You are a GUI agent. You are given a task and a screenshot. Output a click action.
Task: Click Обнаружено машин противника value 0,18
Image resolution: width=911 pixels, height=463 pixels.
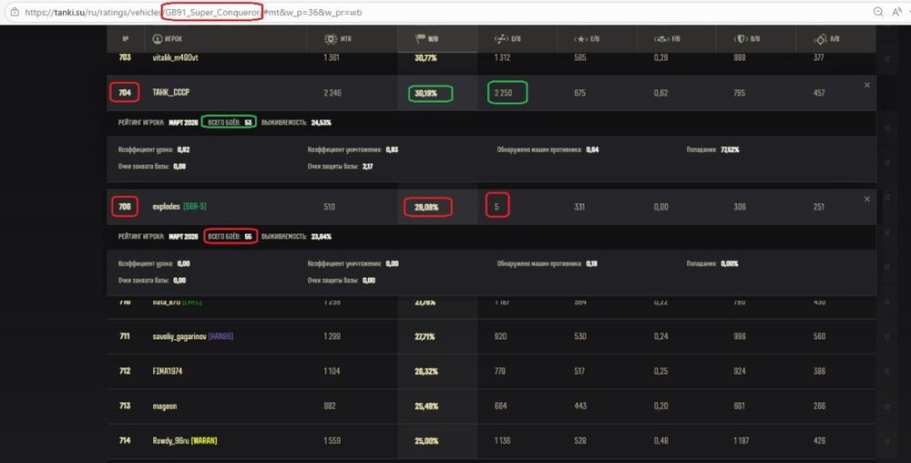[x=591, y=263]
